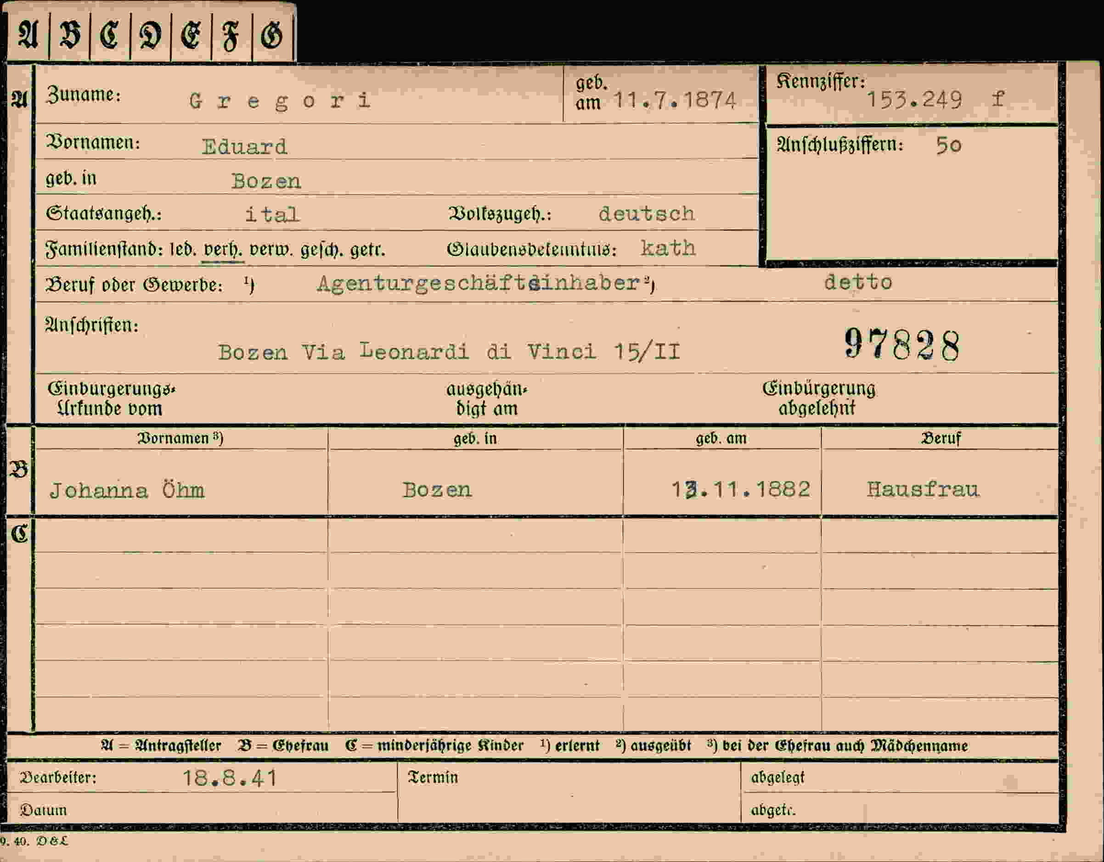
Task: Click the "Termin" field label
Action: pyautogui.click(x=433, y=777)
